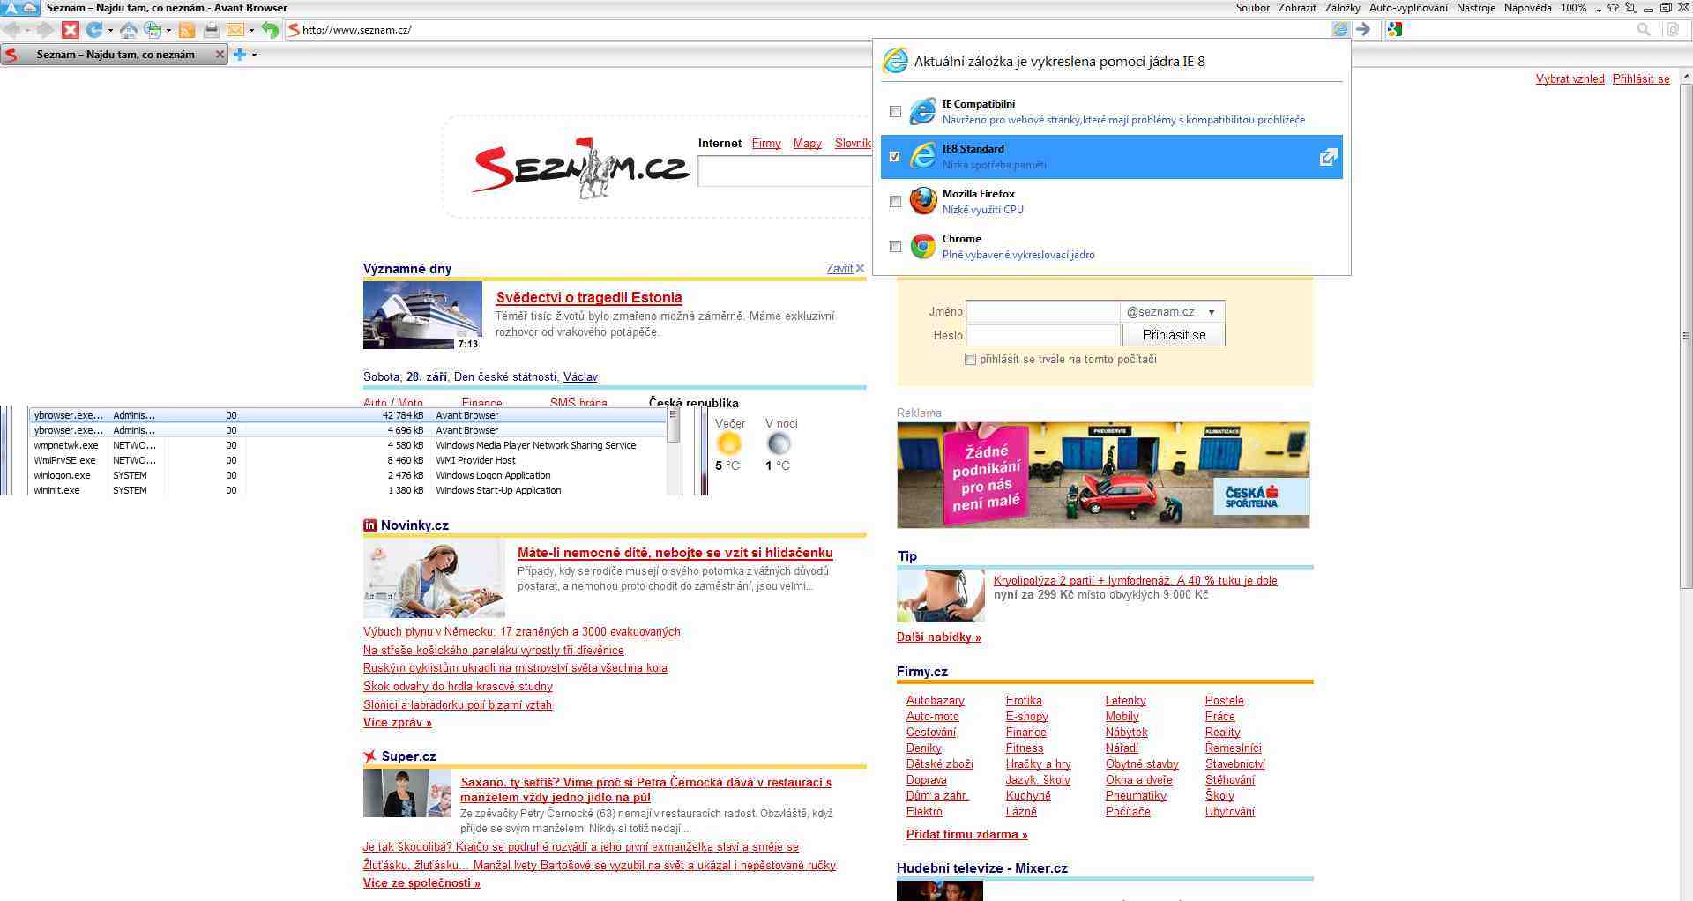Open the 'Další nabídky »' link
This screenshot has width=1693, height=901.
point(939,637)
